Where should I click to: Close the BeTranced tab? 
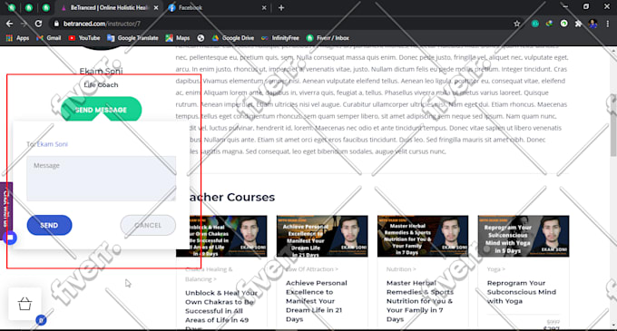click(x=156, y=7)
